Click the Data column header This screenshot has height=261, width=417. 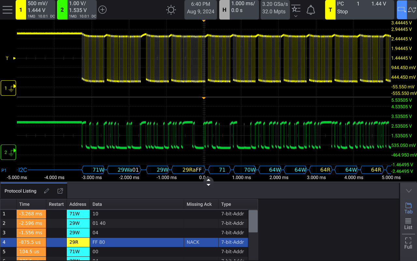[x=137, y=204]
